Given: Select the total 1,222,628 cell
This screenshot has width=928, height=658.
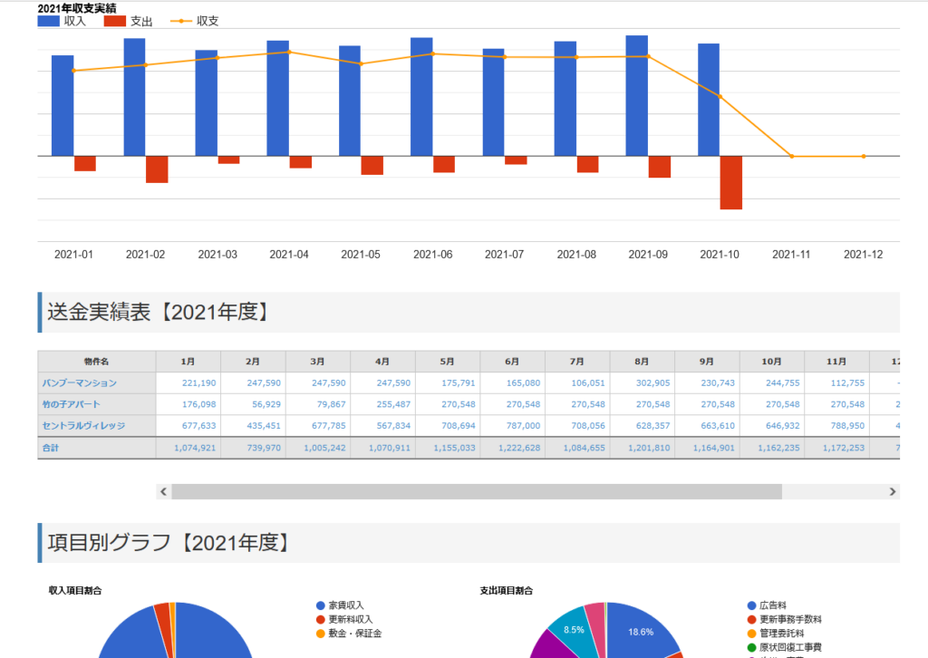Looking at the screenshot, I should point(519,448).
